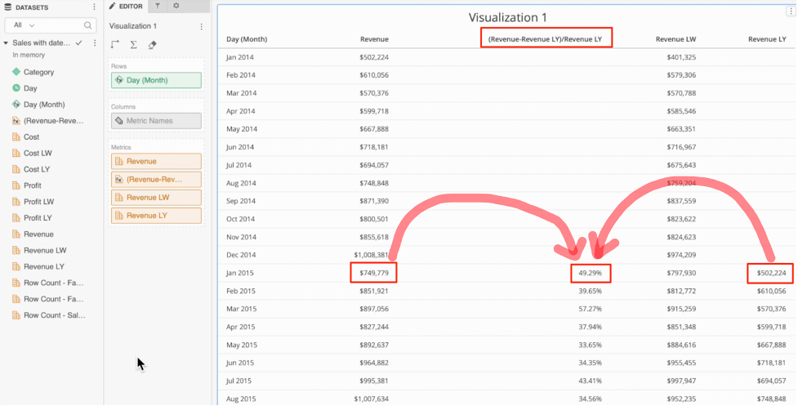
Task: Collapse the Sales with date dataset tree
Action: (x=7, y=42)
